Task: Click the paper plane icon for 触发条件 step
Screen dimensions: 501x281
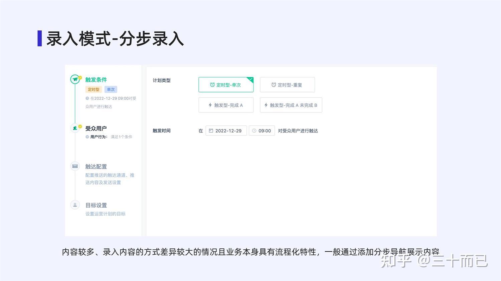Action: point(75,79)
